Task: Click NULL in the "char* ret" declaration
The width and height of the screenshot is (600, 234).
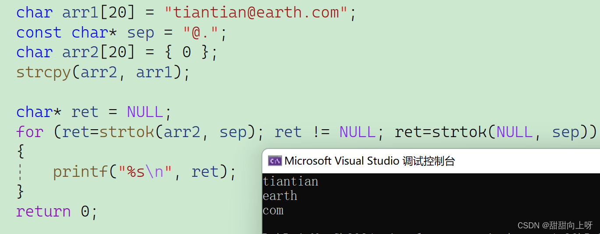Action: 145,112
